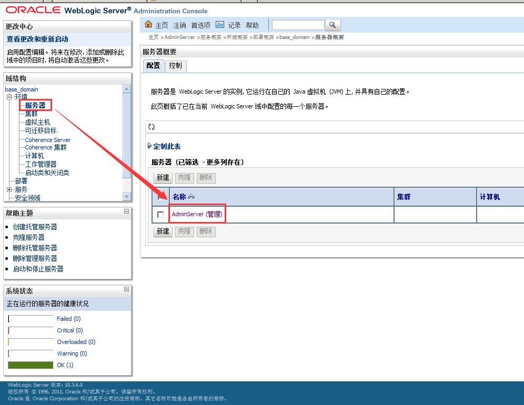The image size is (524, 405).
Task: Focus the search input field in the toolbar
Action: 298,25
